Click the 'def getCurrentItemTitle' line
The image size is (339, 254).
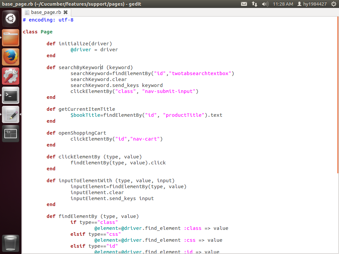tap(81, 109)
